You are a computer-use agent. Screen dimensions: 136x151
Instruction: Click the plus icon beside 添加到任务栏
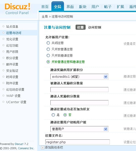tap(43, 147)
